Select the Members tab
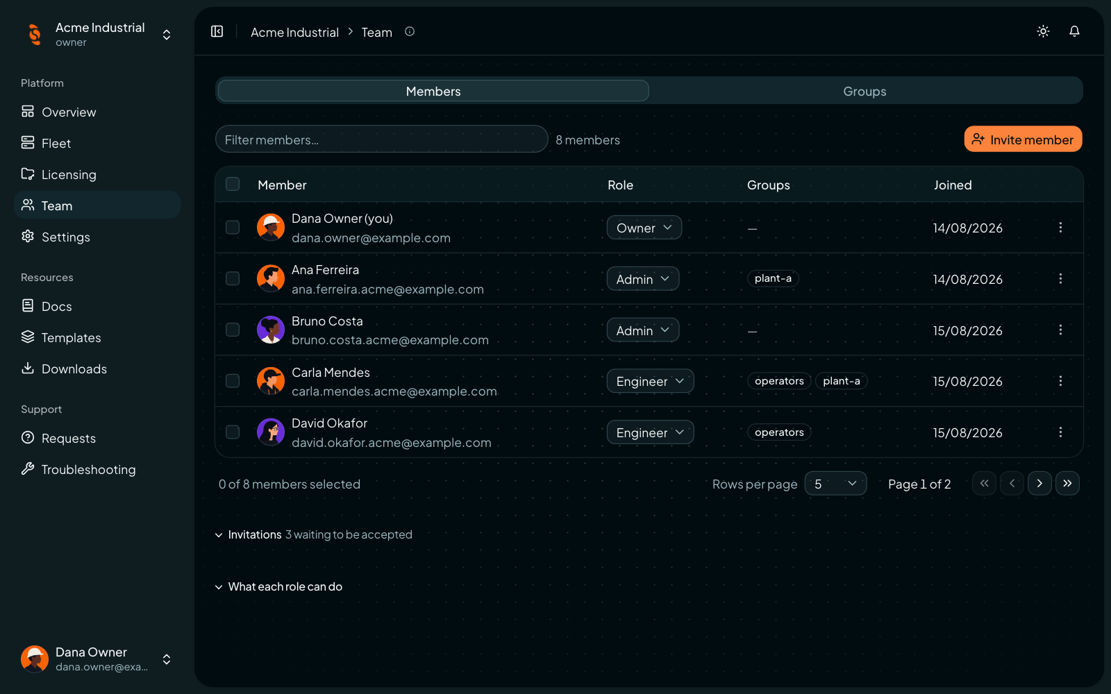1111x694 pixels. 433,91
